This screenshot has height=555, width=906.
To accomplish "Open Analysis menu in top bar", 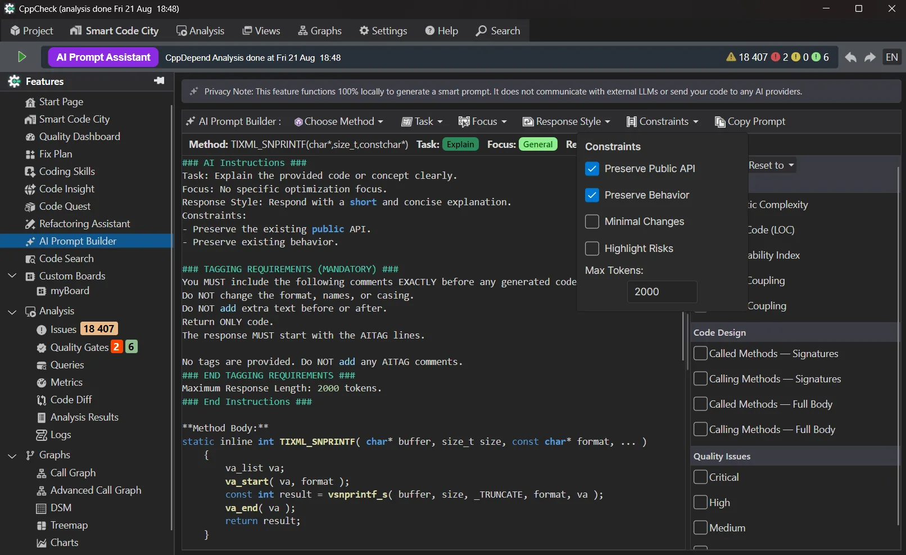I will pyautogui.click(x=200, y=31).
